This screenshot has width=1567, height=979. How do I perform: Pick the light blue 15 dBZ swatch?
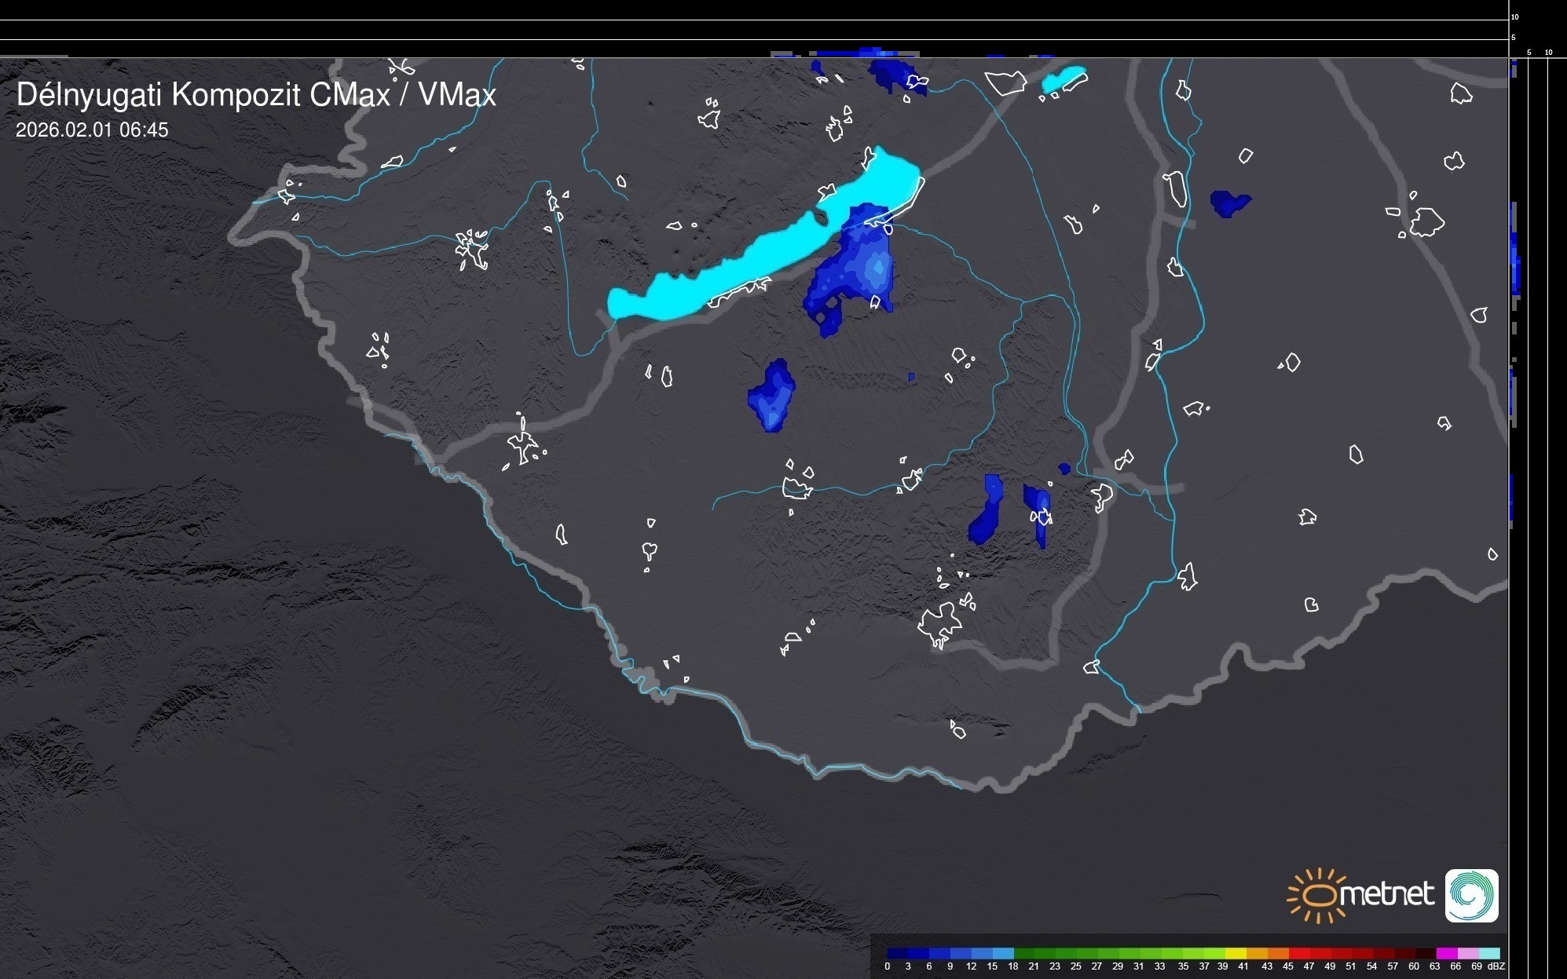tap(1003, 953)
